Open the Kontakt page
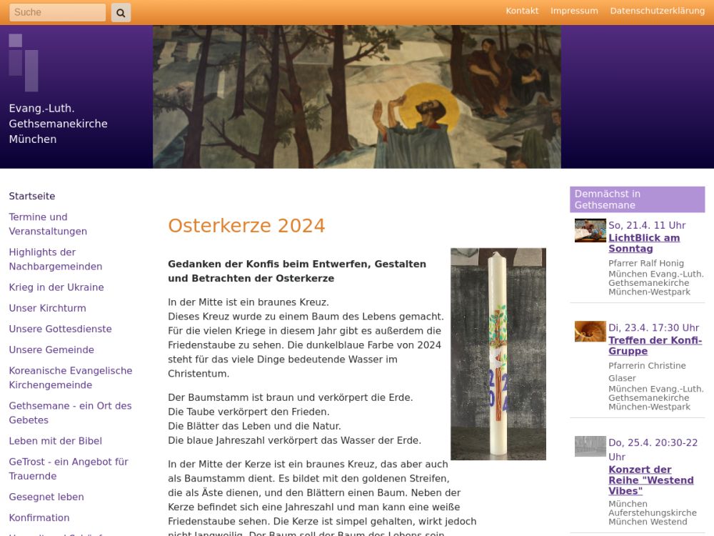The height and width of the screenshot is (536, 714). point(522,11)
